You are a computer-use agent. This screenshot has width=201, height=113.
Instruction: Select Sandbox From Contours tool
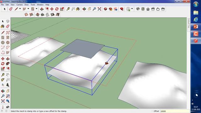point(26,14)
